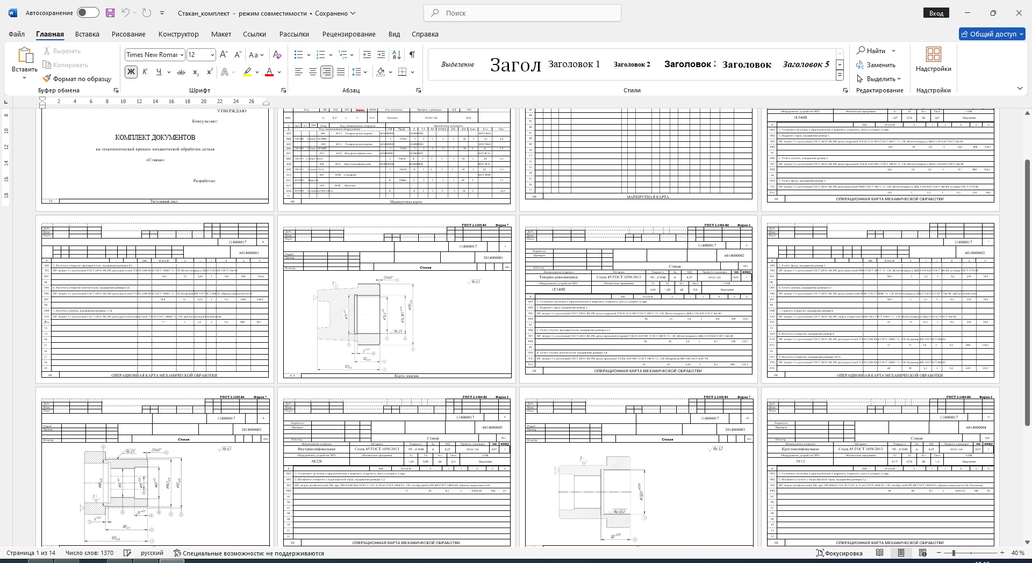Switch to the Макет tab
1032x563 pixels.
click(x=221, y=34)
